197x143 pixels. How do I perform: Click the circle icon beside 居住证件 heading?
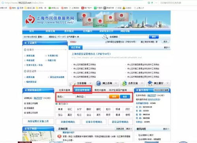(x=25, y=71)
